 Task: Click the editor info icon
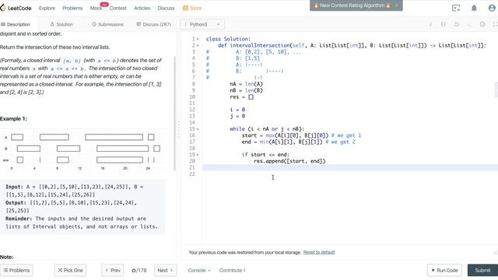click(x=430, y=24)
